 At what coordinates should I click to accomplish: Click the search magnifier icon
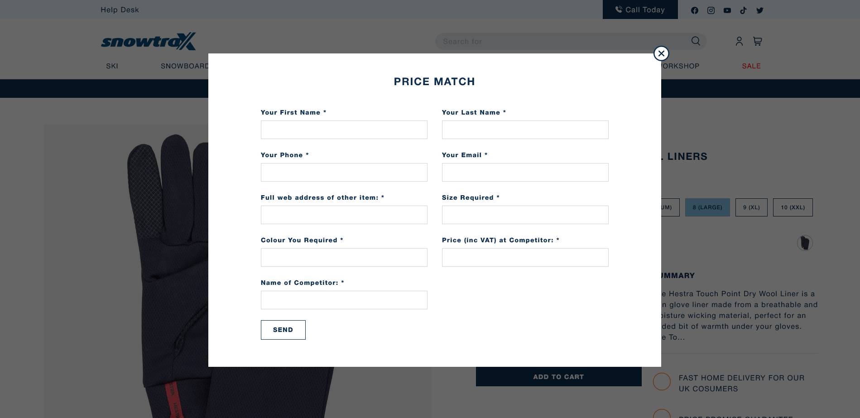click(696, 41)
